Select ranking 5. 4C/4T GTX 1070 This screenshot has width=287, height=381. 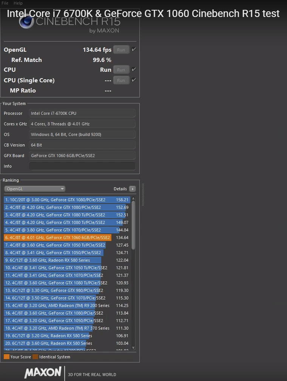67,230
